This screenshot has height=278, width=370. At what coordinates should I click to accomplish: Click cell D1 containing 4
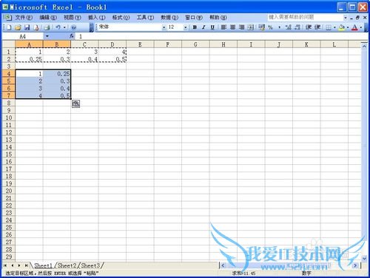coord(112,52)
